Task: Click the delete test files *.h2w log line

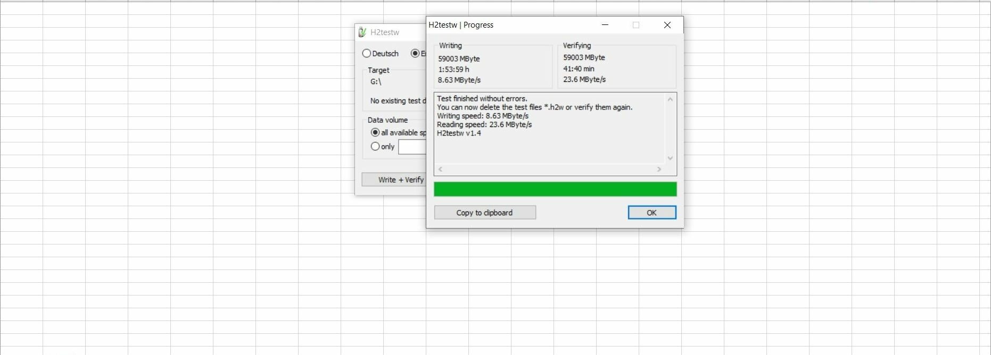Action: (x=535, y=107)
